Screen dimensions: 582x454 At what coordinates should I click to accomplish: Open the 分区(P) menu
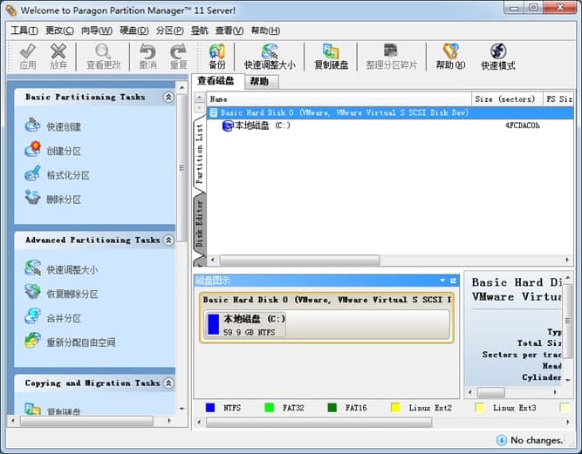(x=169, y=30)
